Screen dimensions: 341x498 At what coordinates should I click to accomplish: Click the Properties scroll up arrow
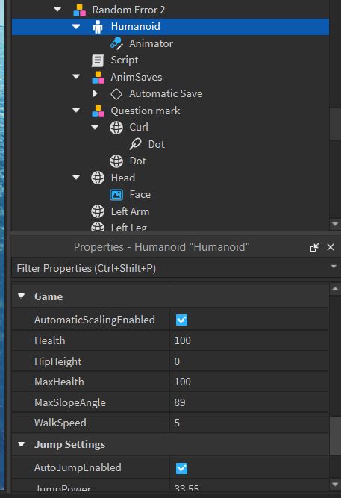click(335, 289)
